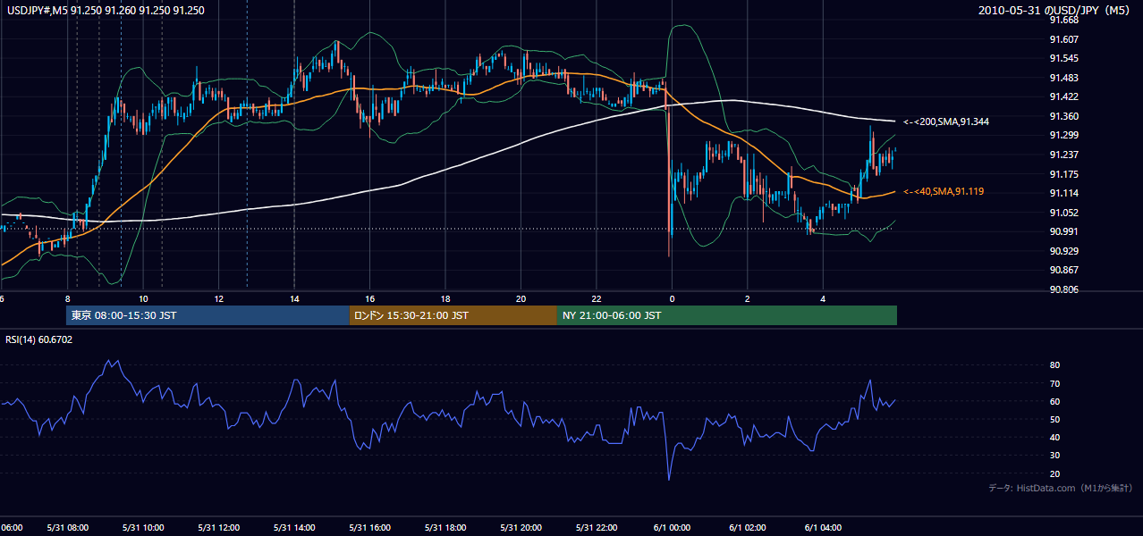Click the 90.867 price axis label
The image size is (1143, 536).
click(x=1064, y=271)
